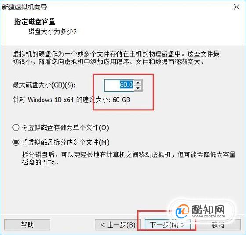This screenshot has height=235, width=246.
Task: Click the 最大磁盘大小(GB)(S): label
Action: [44, 85]
